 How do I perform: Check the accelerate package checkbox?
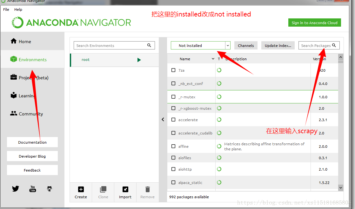click(173, 120)
